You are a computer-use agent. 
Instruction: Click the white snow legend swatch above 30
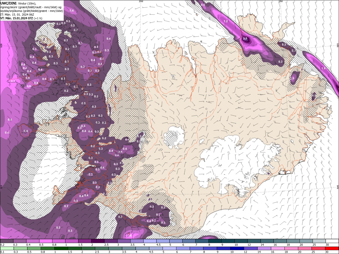(332, 241)
